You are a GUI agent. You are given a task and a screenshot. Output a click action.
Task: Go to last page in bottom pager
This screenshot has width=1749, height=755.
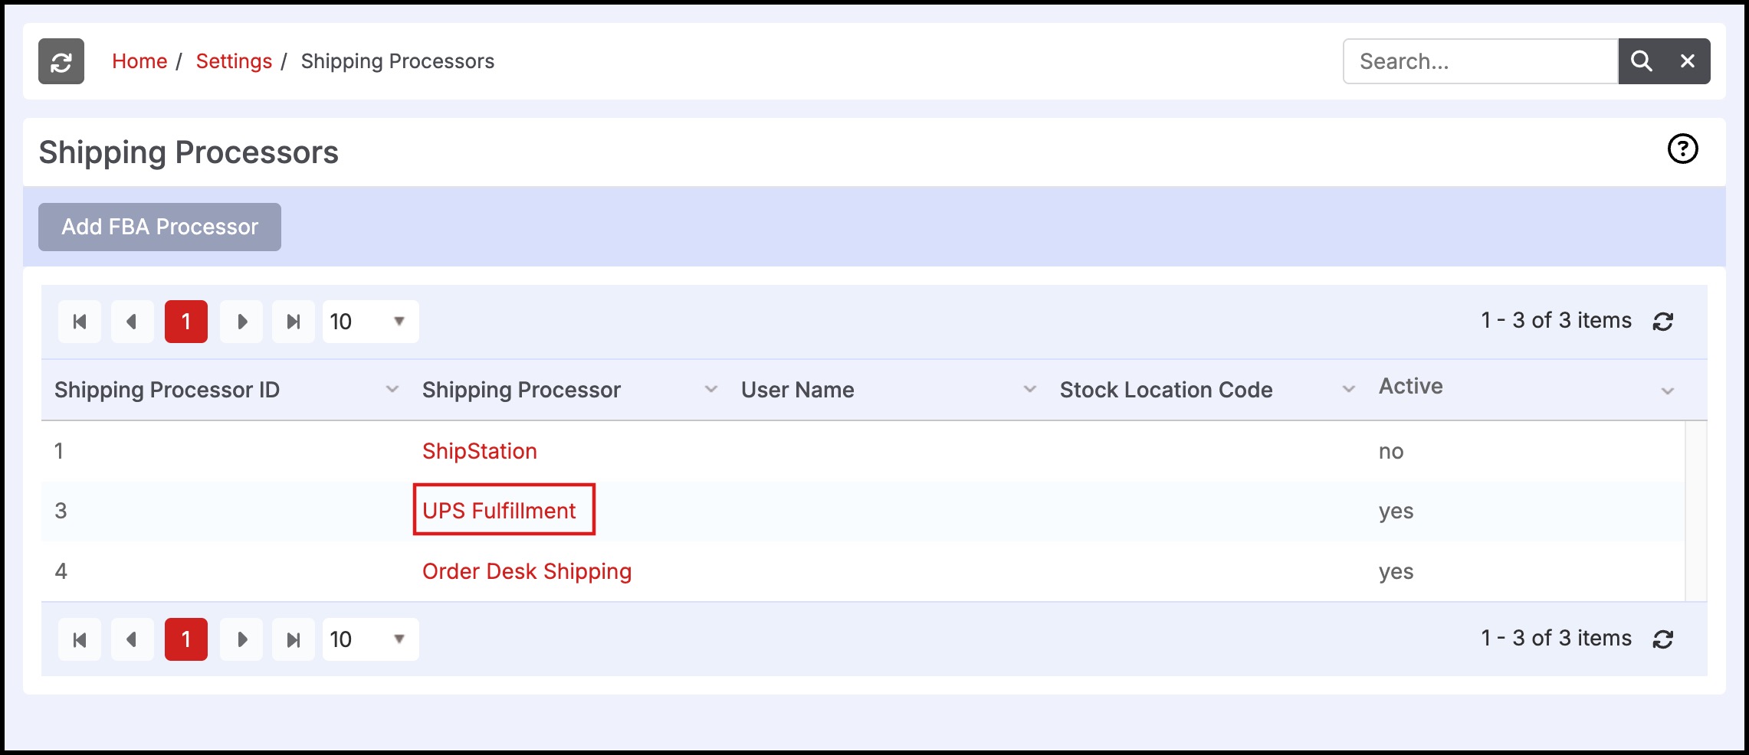(294, 639)
